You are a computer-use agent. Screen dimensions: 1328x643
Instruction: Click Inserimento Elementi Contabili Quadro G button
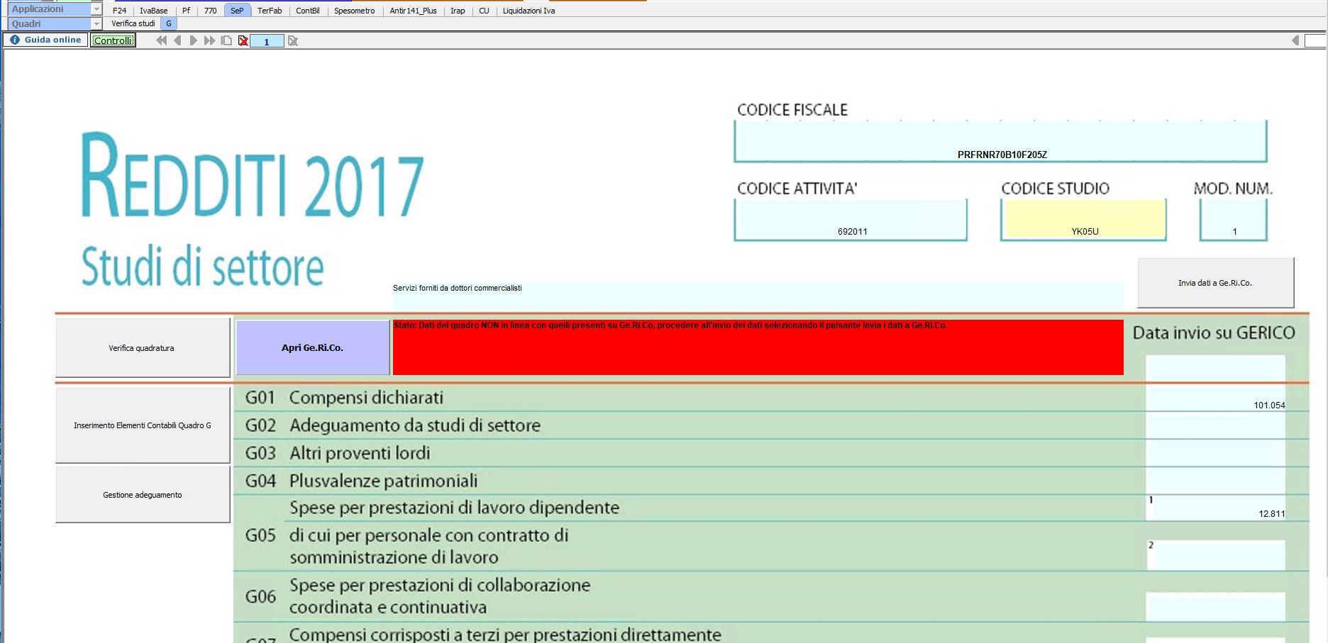[143, 425]
